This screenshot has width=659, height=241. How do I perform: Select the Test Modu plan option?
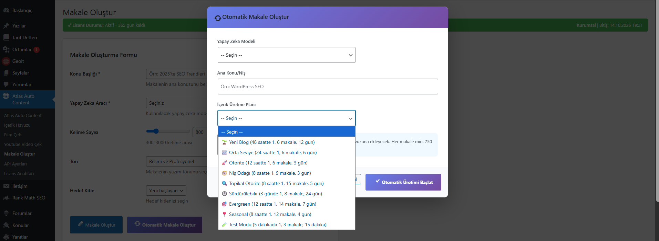click(x=278, y=225)
